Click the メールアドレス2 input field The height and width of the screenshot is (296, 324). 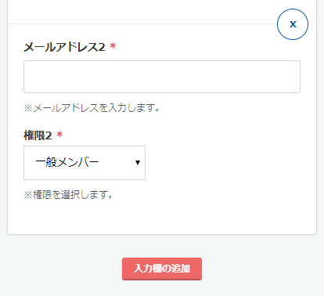click(162, 77)
